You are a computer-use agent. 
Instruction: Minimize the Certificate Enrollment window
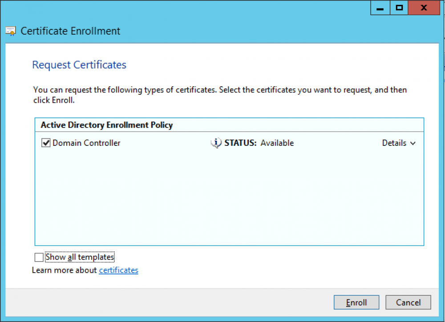(x=380, y=8)
